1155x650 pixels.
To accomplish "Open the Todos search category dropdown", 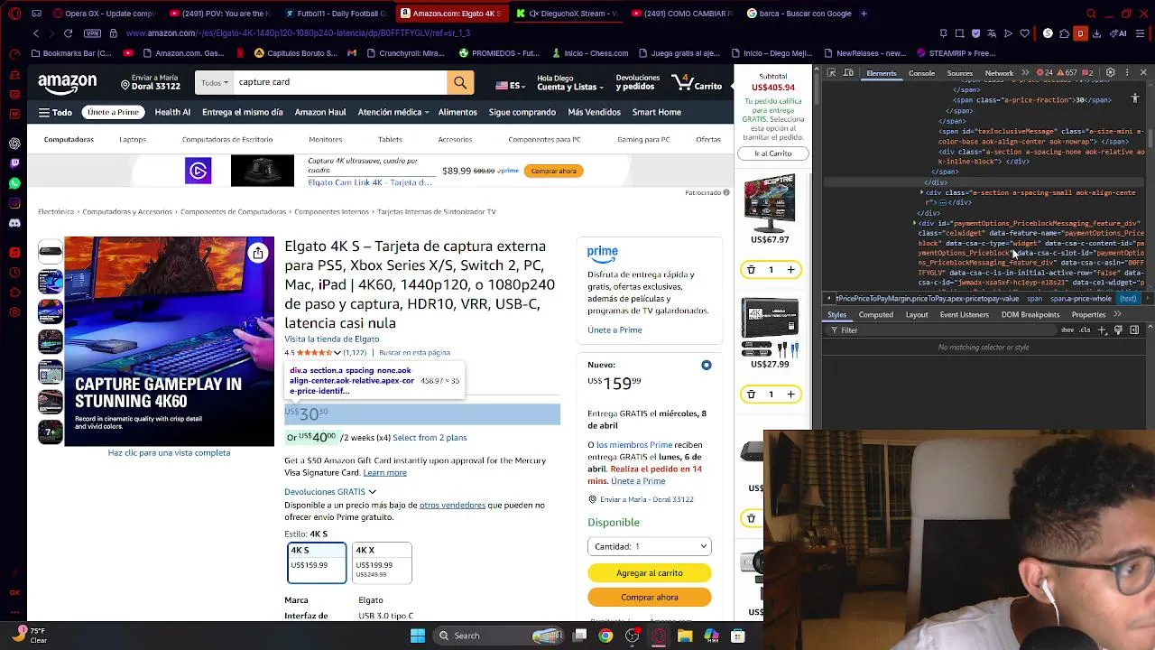I will [x=215, y=82].
